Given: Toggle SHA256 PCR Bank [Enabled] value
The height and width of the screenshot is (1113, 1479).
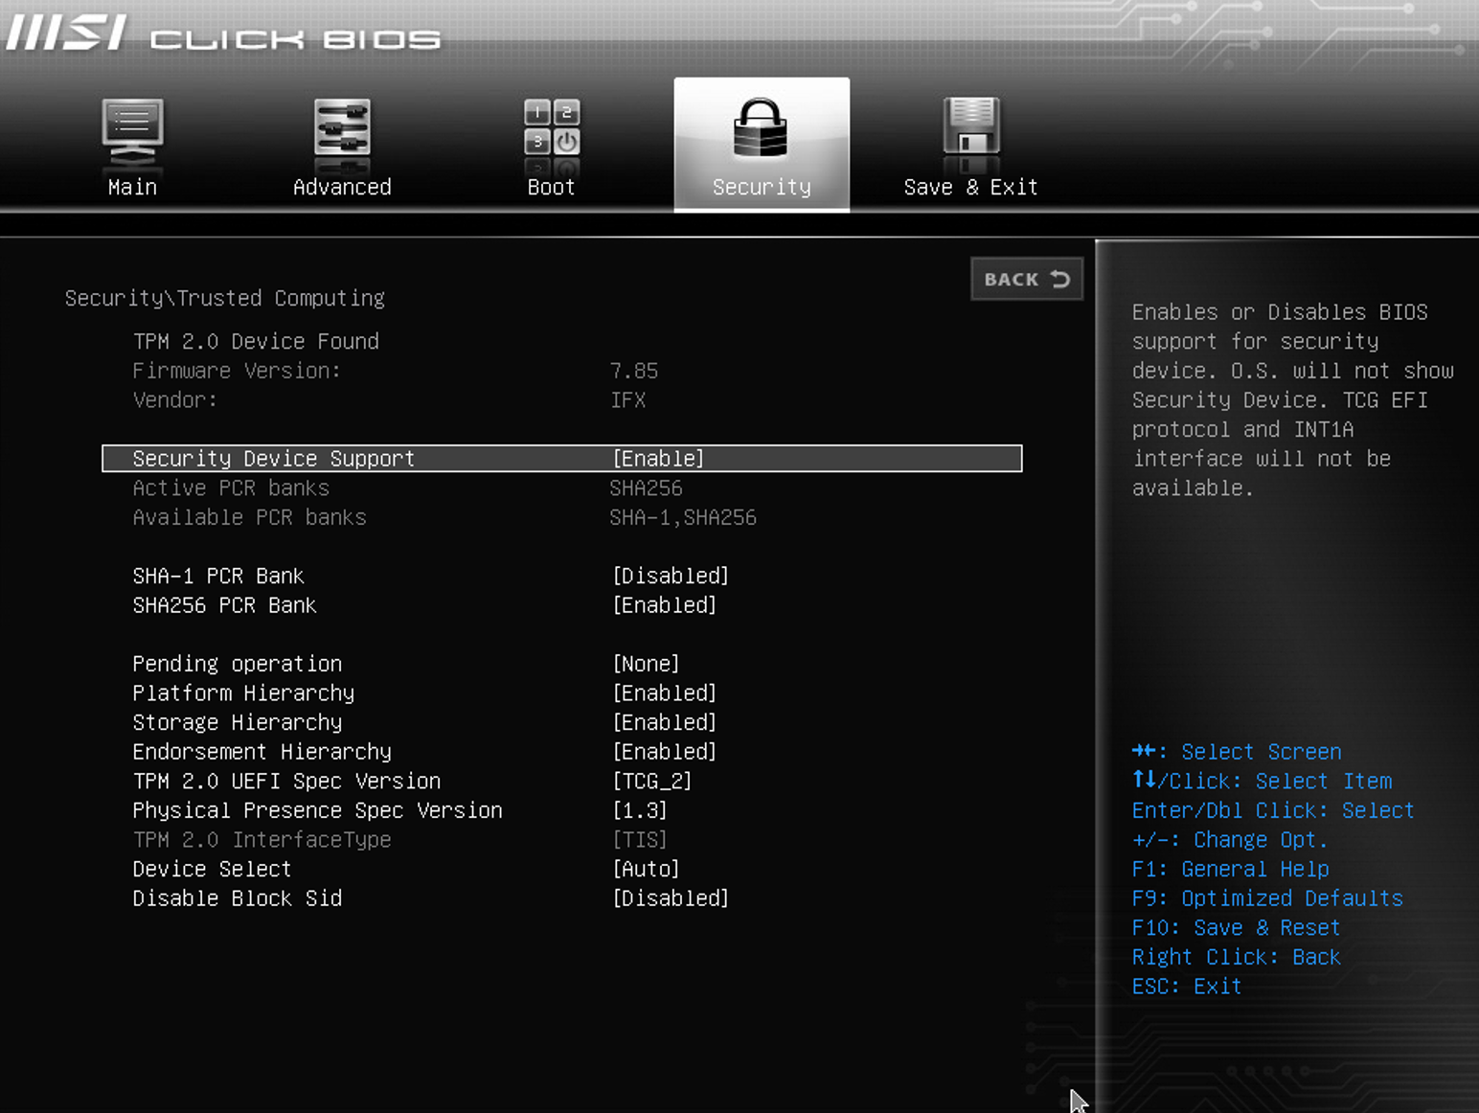Looking at the screenshot, I should tap(665, 605).
